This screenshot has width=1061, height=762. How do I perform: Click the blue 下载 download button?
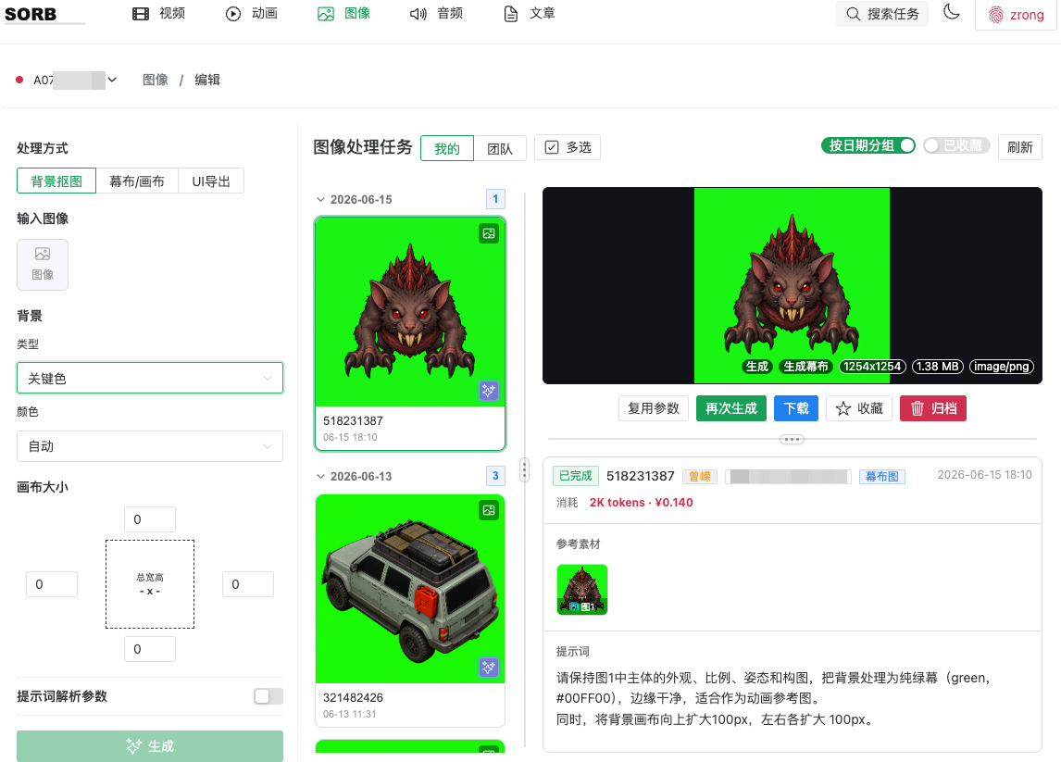[796, 408]
